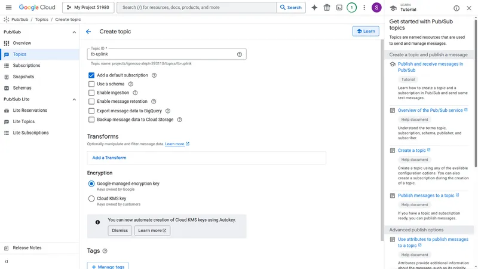Collapse the left navigation panel arrow
This screenshot has height=269, width=478.
pos(7,261)
